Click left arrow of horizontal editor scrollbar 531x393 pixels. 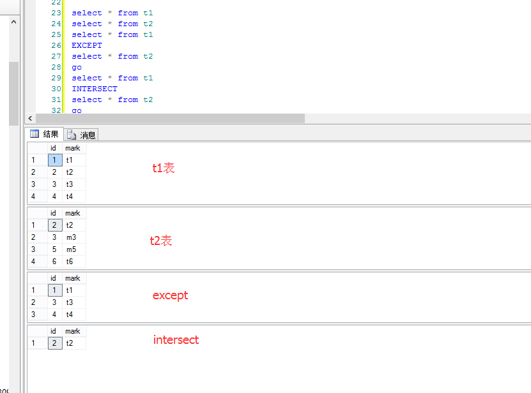coord(30,119)
